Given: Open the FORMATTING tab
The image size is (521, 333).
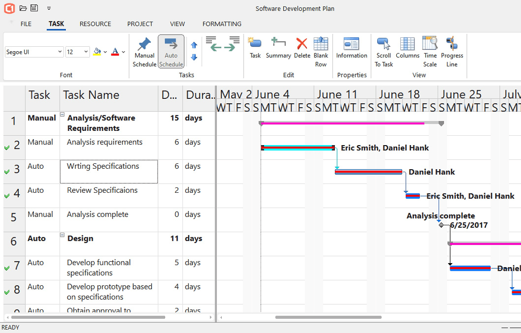Looking at the screenshot, I should coord(222,24).
